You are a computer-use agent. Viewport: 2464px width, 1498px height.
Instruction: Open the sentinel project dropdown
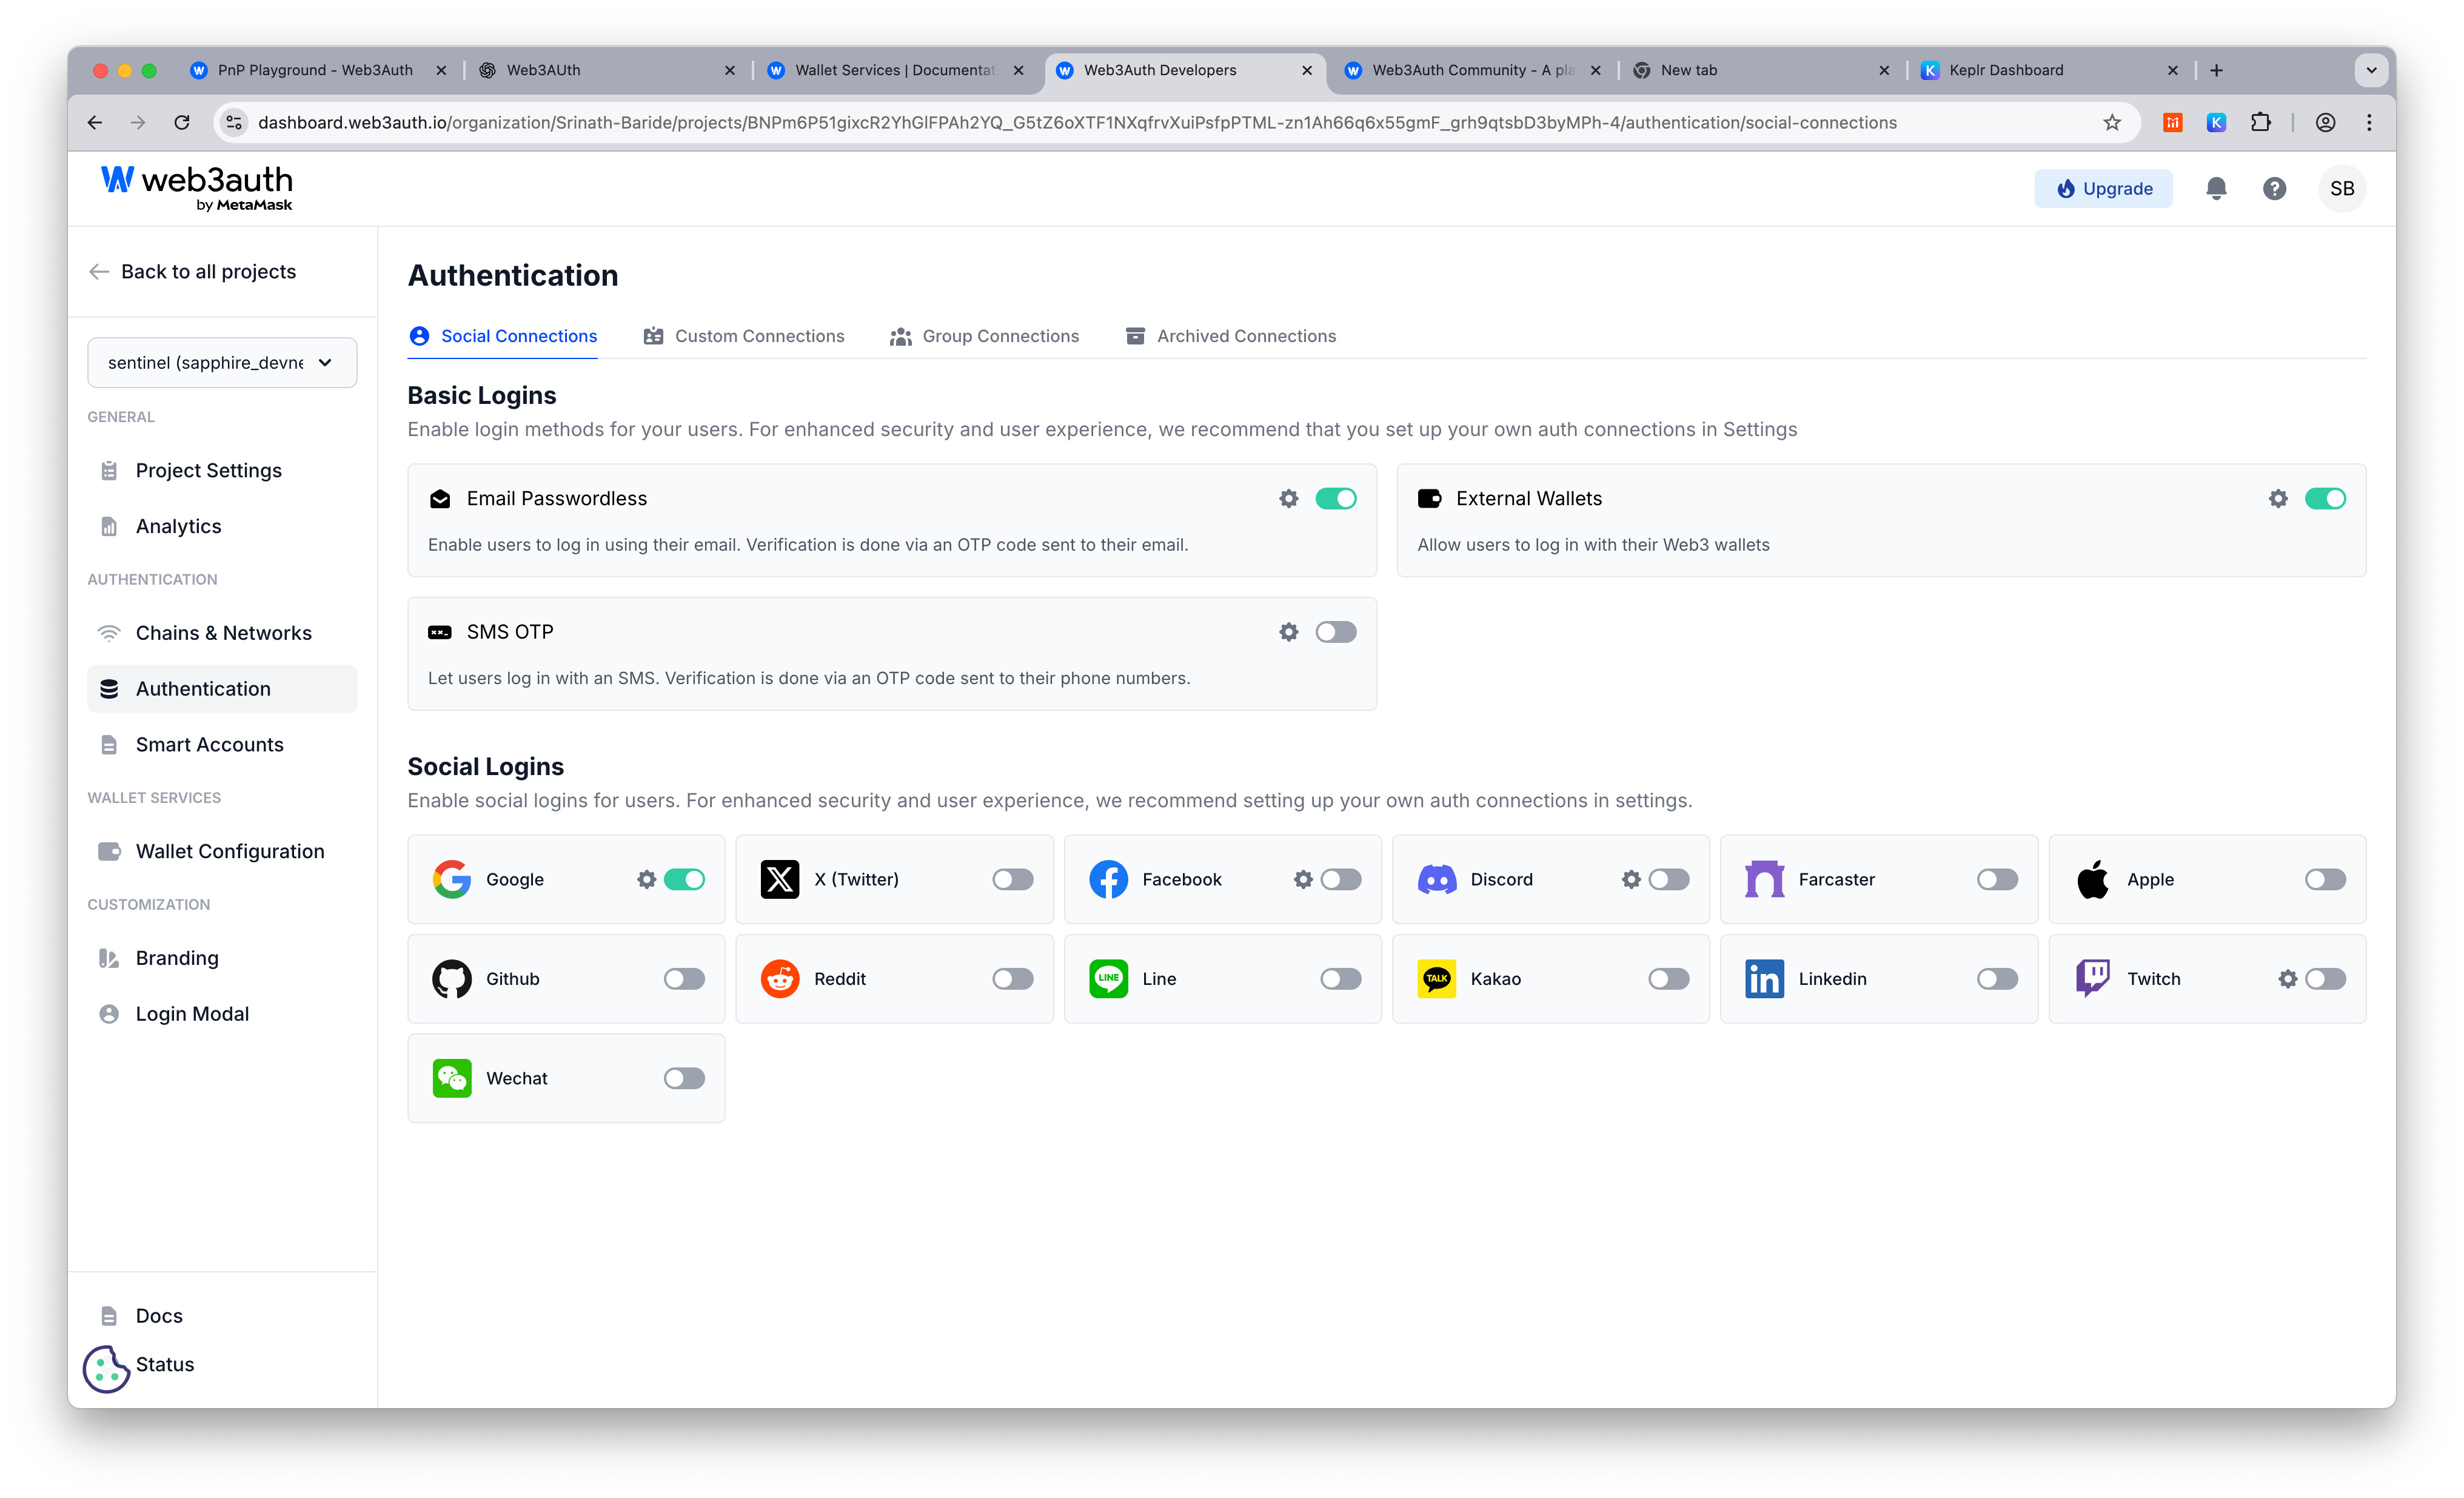point(222,362)
